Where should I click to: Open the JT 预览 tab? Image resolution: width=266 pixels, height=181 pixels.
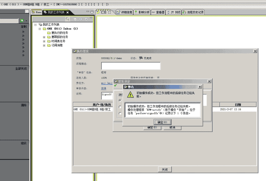click(x=174, y=12)
